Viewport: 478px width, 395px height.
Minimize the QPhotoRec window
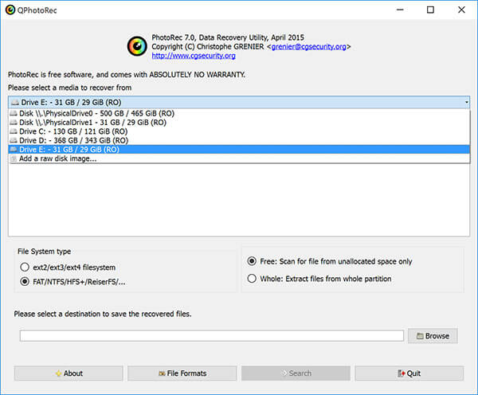[400, 10]
